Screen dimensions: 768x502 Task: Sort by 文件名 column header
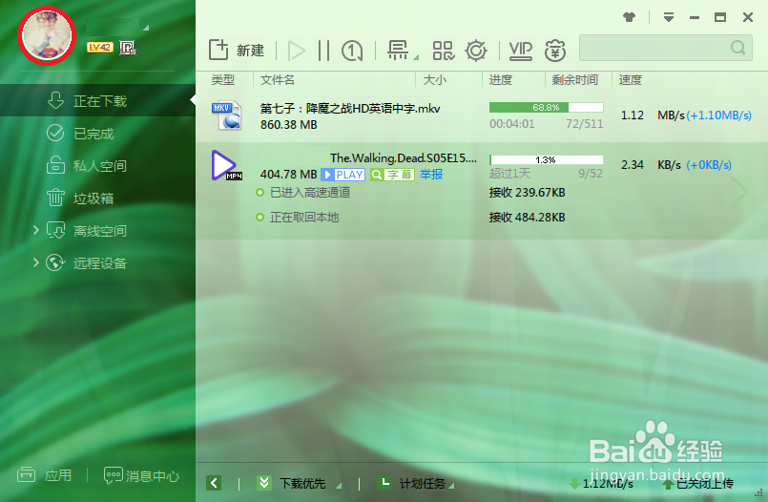point(278,80)
